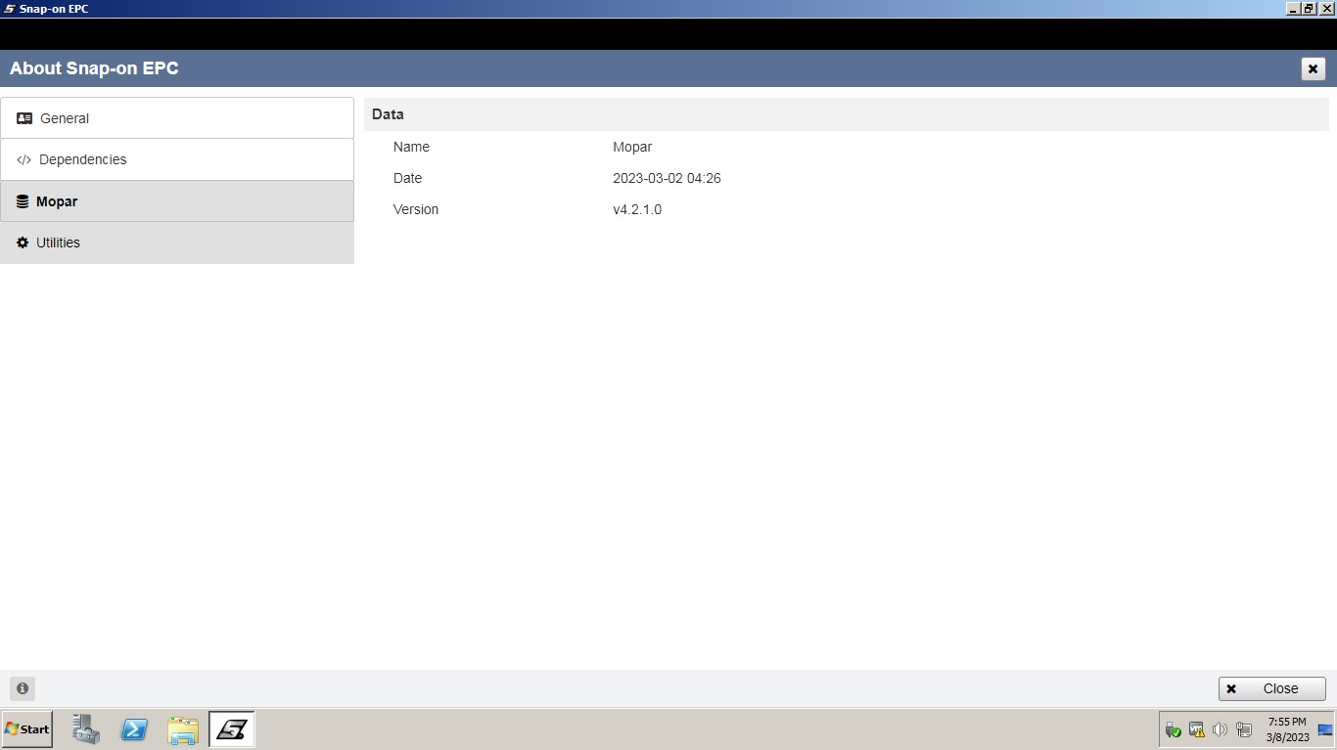1337x750 pixels.
Task: Click the warning flag tray icon
Action: (x=1196, y=729)
